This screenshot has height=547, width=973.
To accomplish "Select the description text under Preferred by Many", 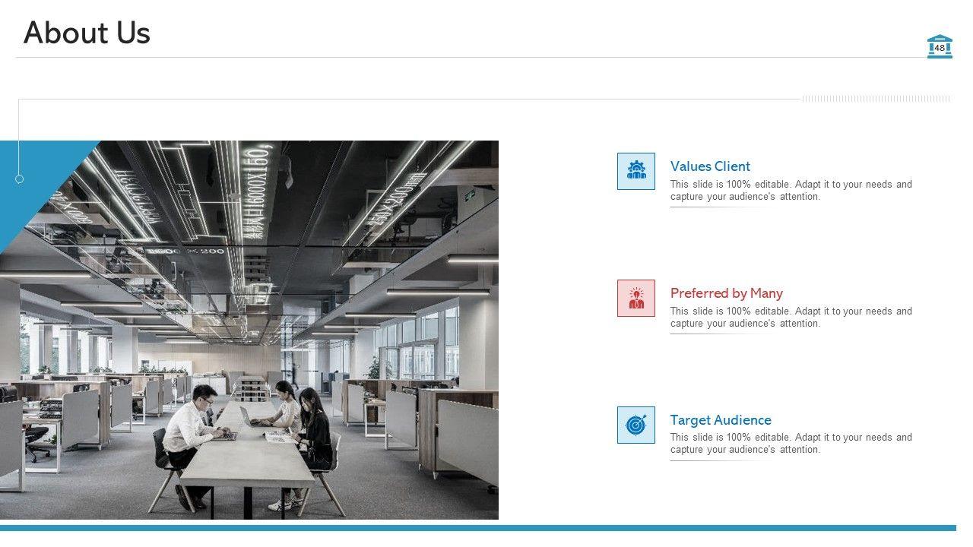I will coord(791,318).
